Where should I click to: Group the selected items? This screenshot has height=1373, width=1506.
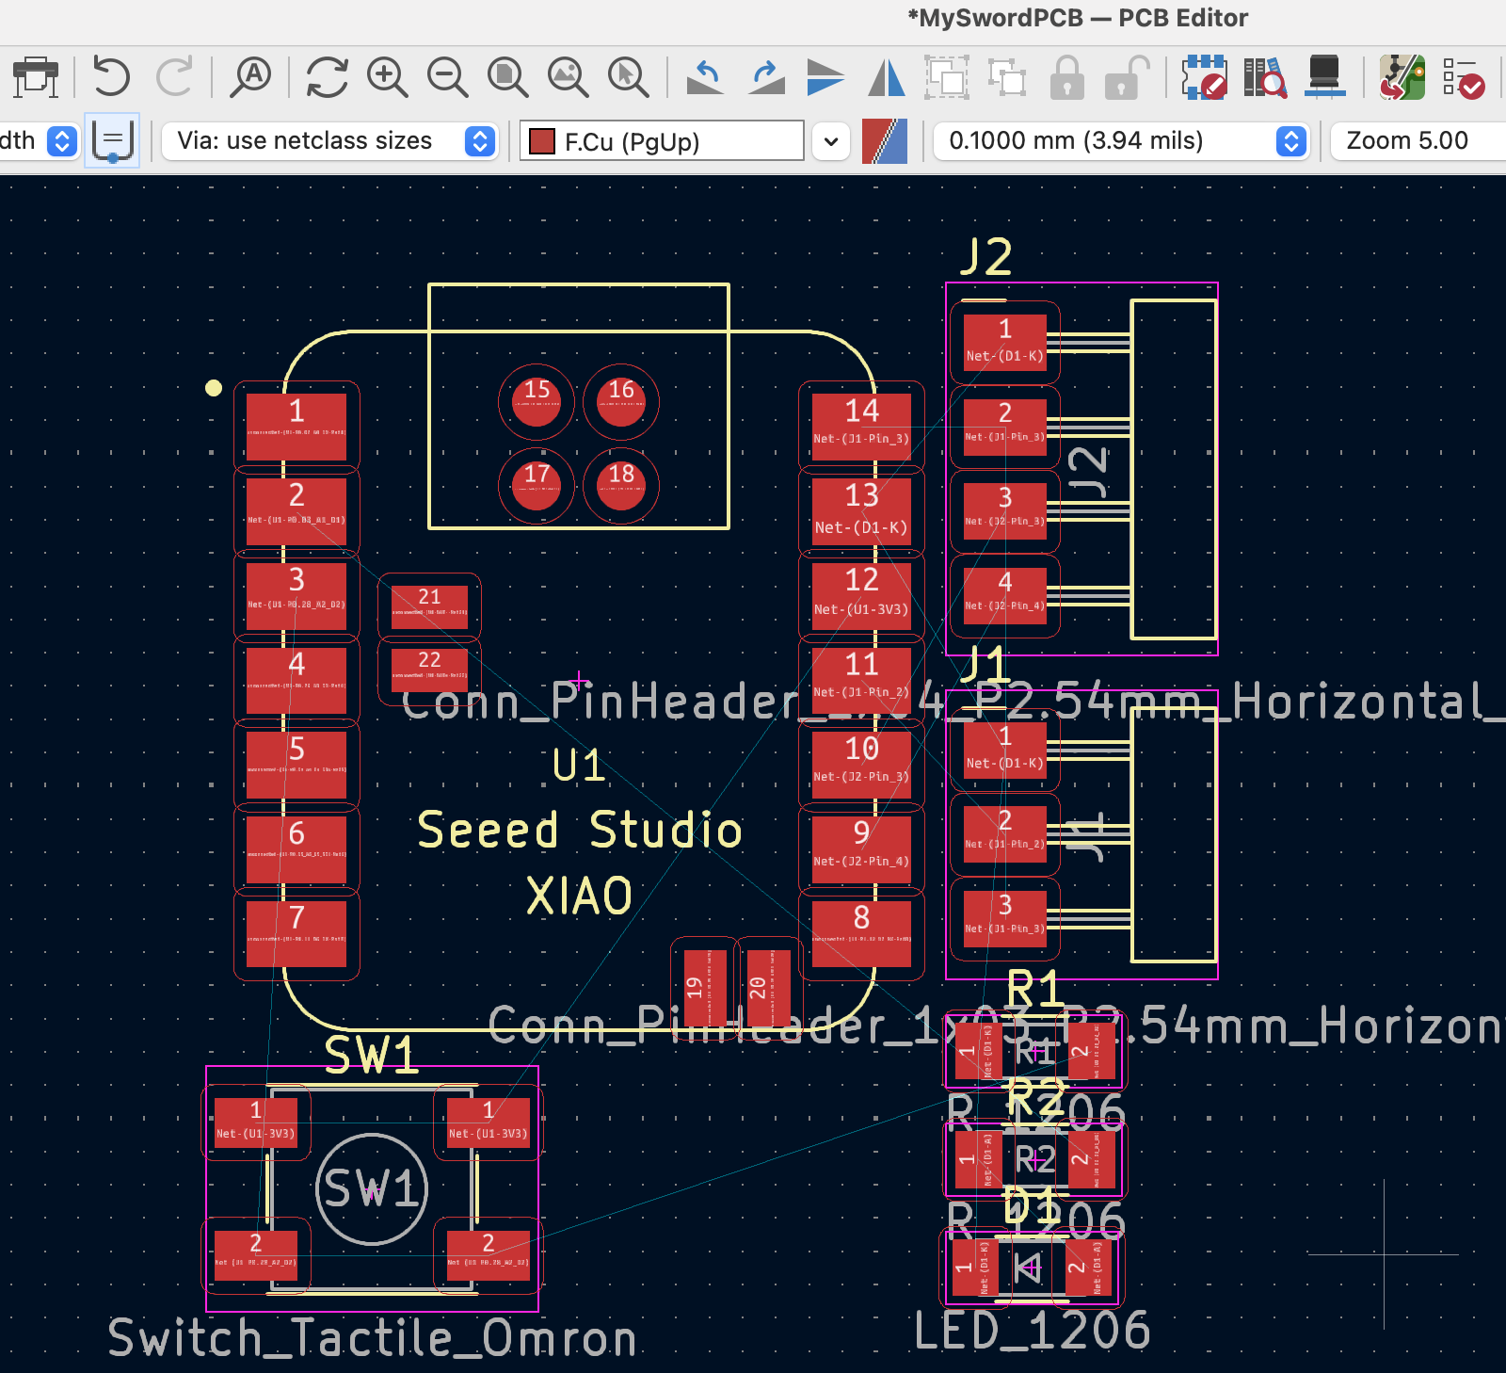(x=947, y=77)
